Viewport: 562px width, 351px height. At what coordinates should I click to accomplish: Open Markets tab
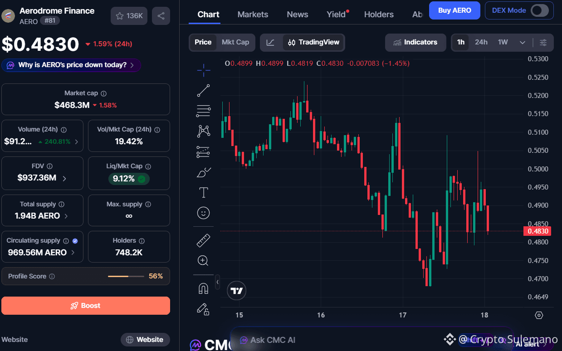pos(253,15)
